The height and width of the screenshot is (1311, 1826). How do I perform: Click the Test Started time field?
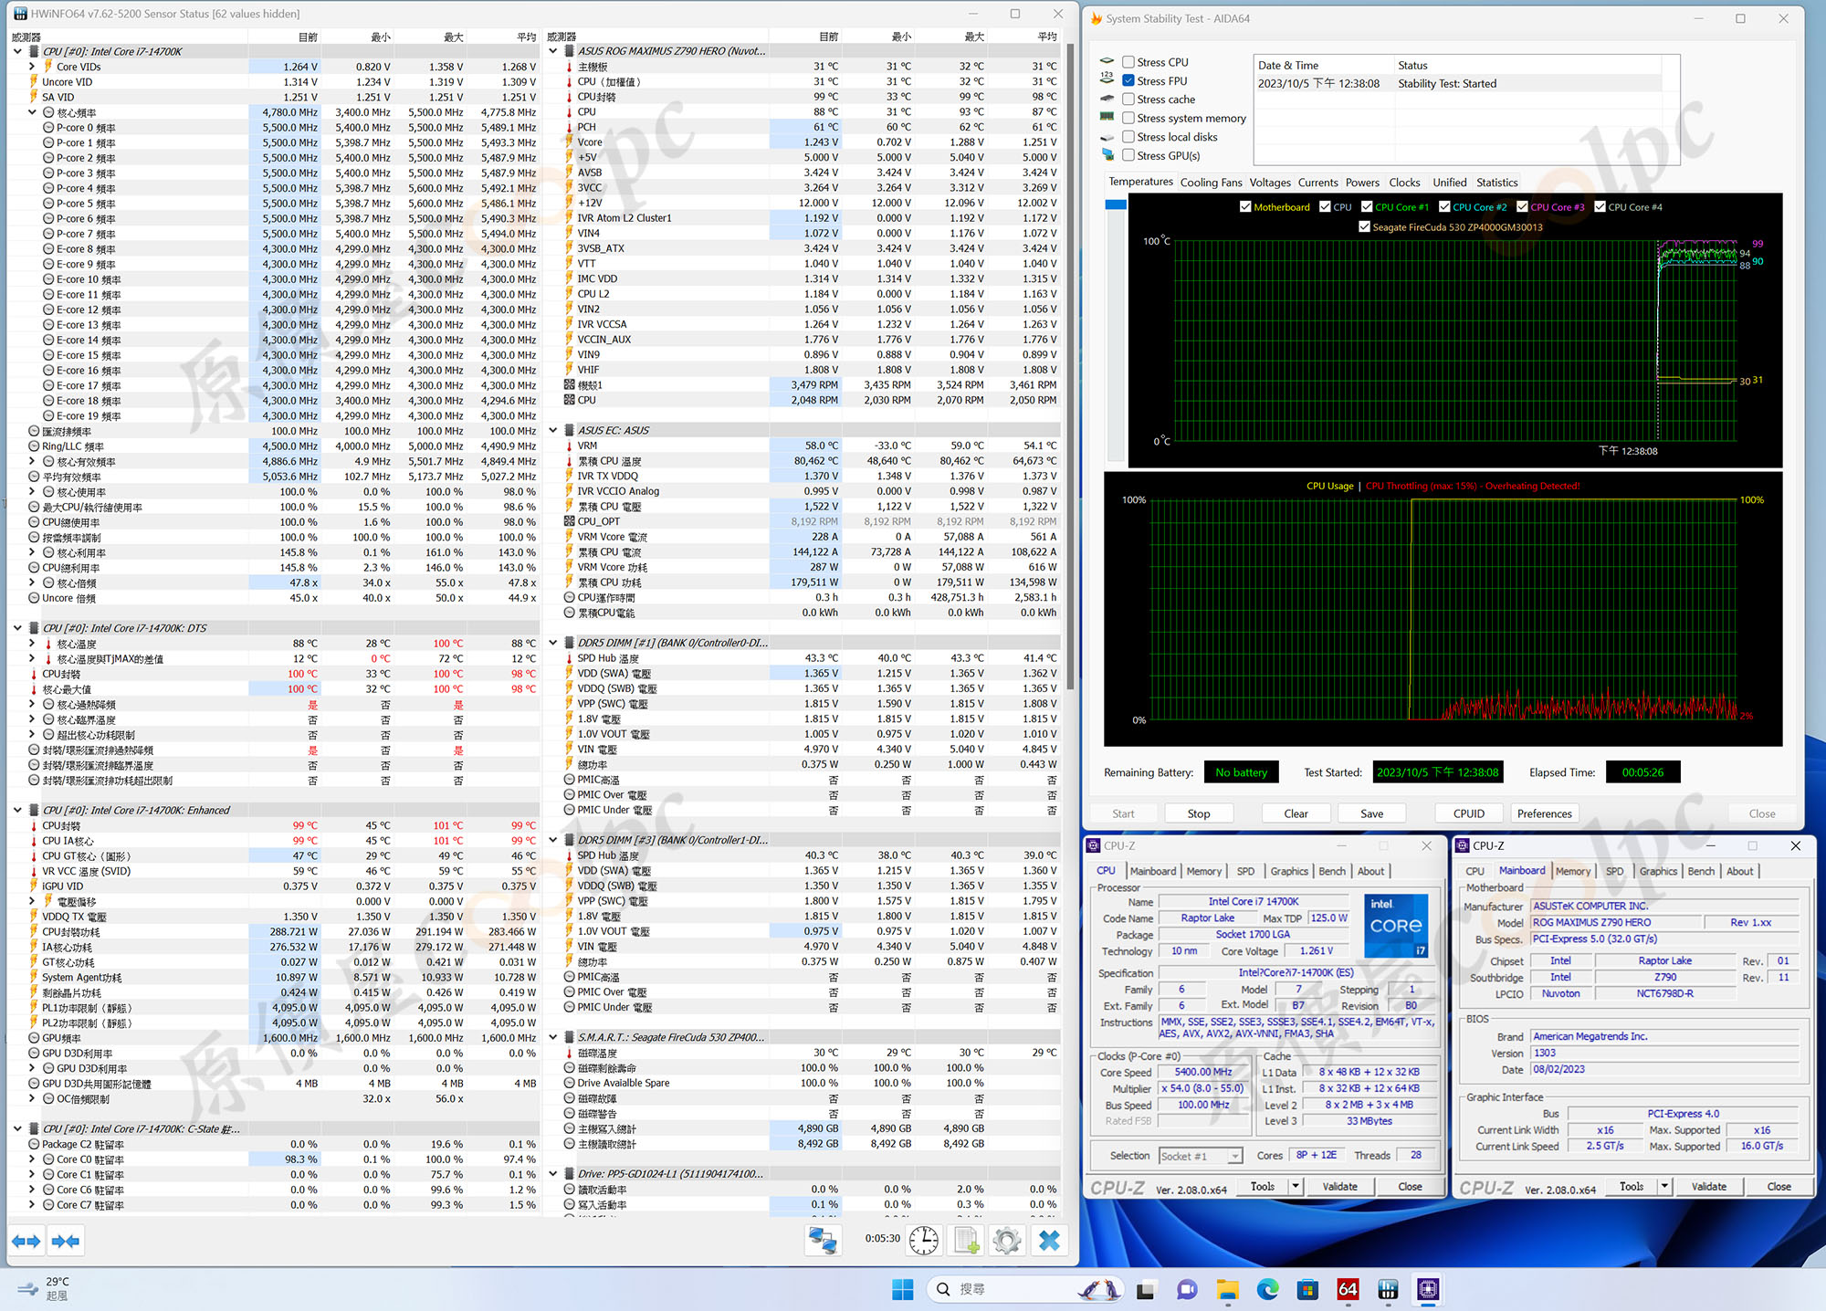coord(1437,772)
